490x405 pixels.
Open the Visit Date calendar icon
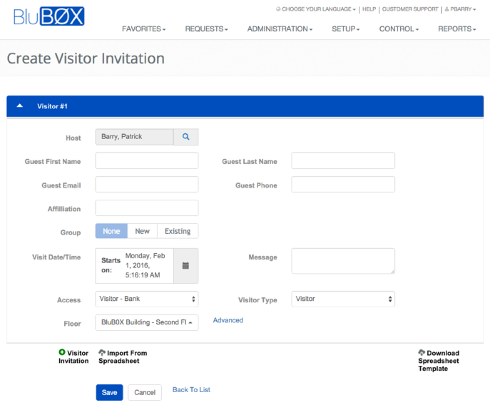(x=186, y=266)
